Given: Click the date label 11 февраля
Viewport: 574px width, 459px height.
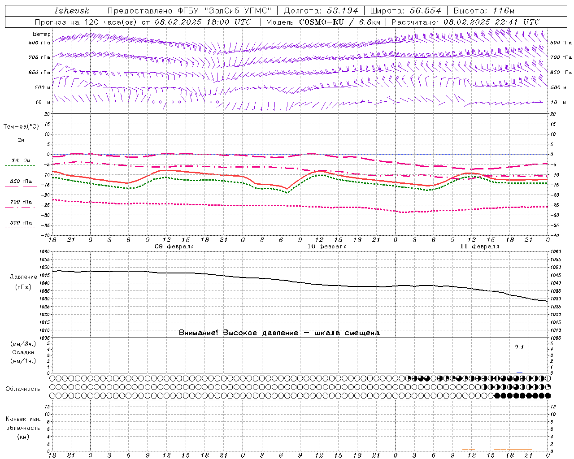Looking at the screenshot, I should (479, 247).
